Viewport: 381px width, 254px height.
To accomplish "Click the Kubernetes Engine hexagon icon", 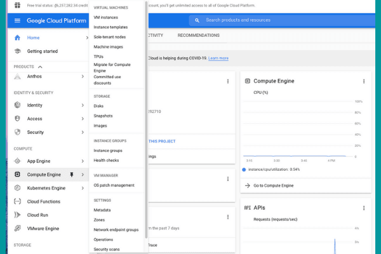I will coord(17,188).
